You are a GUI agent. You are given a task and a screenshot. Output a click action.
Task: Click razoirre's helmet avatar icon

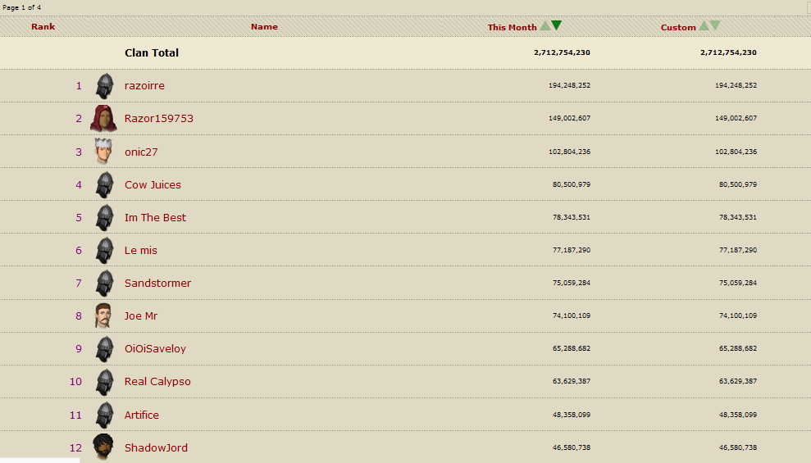pyautogui.click(x=104, y=86)
